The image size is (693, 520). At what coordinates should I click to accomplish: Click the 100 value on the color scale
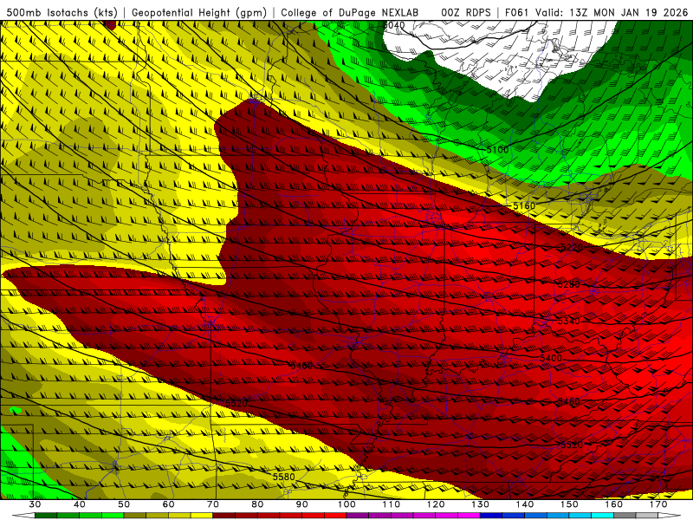tap(346, 504)
